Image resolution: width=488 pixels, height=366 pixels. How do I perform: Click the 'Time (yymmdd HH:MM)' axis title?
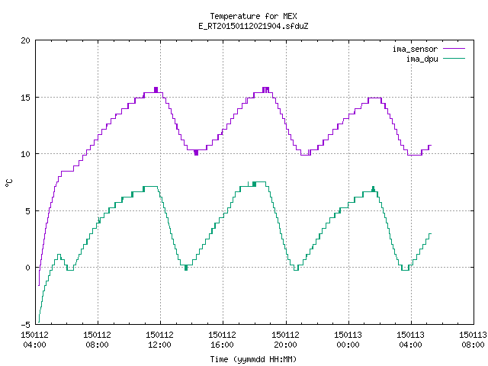[x=253, y=359]
